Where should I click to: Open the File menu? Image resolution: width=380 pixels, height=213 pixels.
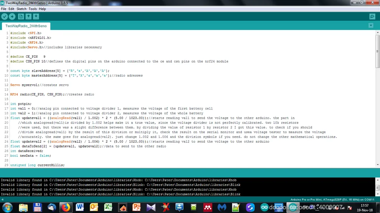4,9
